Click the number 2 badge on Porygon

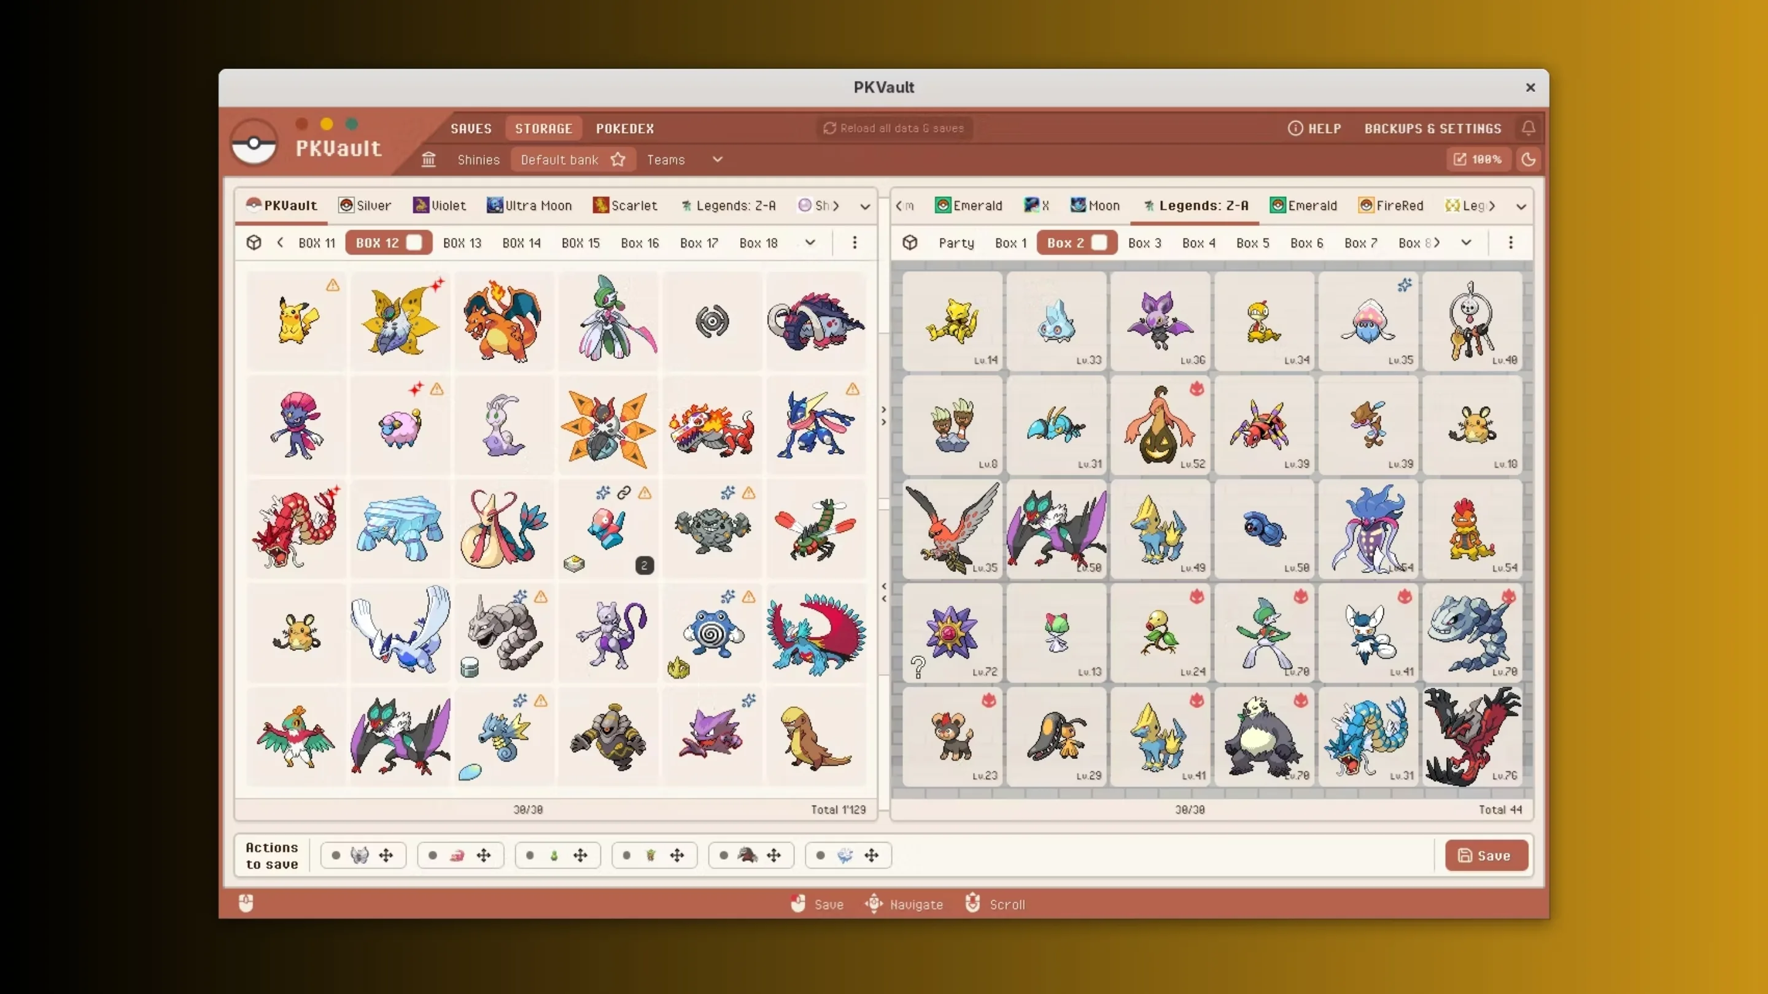[645, 565]
